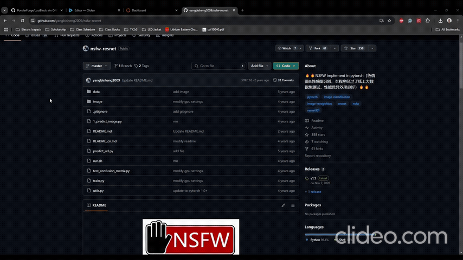
Task: Open a new browser tab
Action: pyautogui.click(x=242, y=10)
